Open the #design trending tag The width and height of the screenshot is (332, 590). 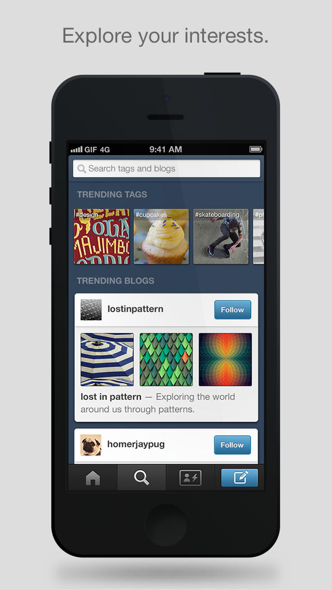click(x=102, y=237)
